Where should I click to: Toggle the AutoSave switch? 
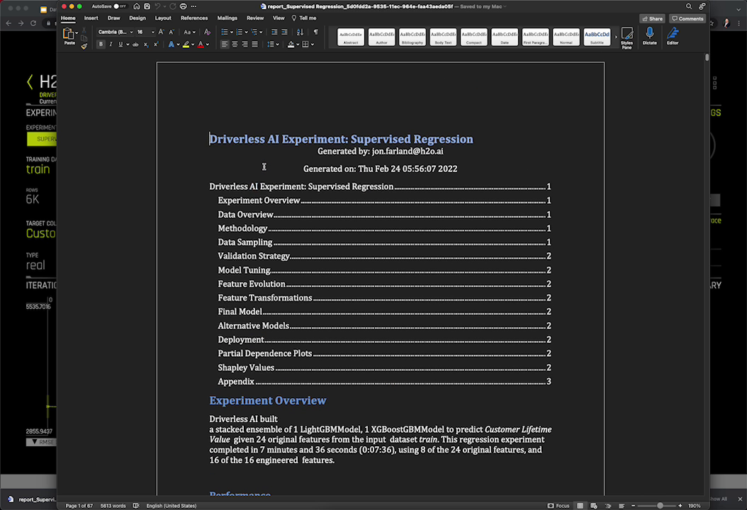coord(120,6)
